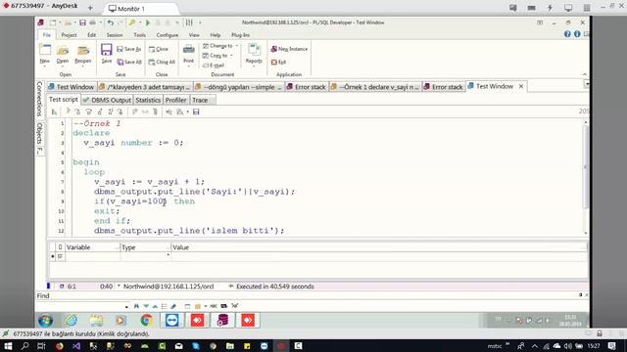This screenshot has width=627, height=352.
Task: Click the blue help question mark icon
Action: [x=567, y=34]
